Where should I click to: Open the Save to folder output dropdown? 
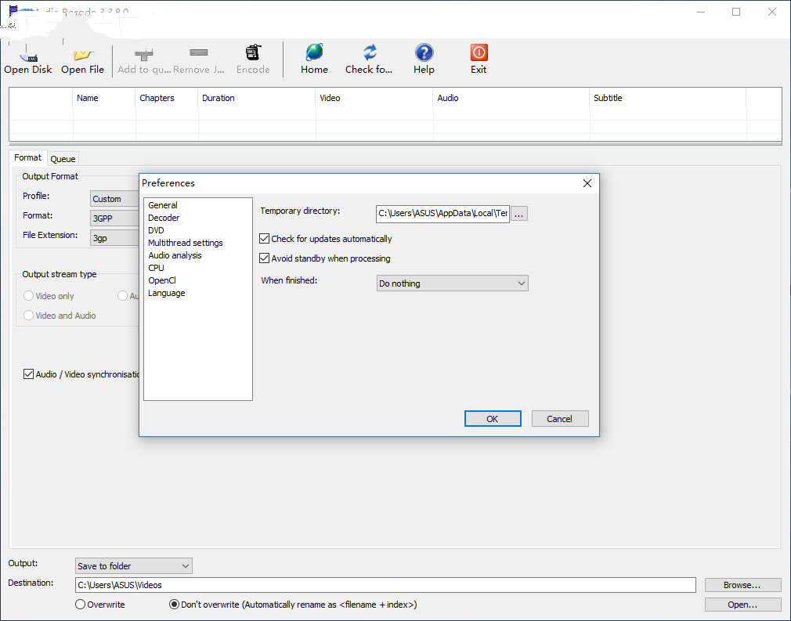(x=133, y=565)
